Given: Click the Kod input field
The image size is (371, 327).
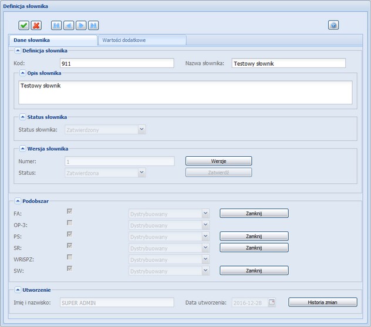Looking at the screenshot, I should coord(117,63).
